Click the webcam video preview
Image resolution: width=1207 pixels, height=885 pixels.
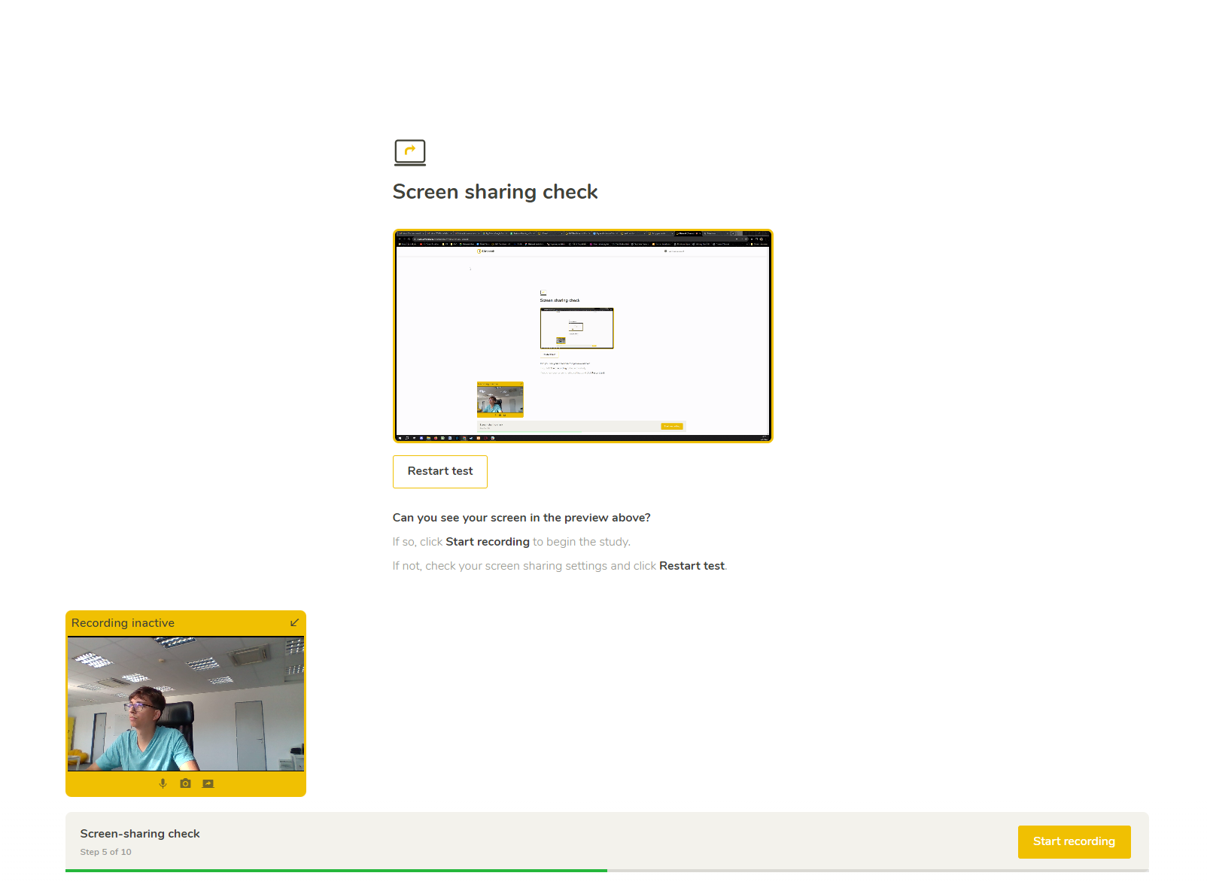click(186, 704)
